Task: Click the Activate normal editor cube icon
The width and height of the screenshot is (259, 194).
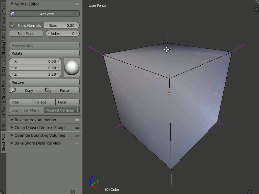Action: point(13,14)
